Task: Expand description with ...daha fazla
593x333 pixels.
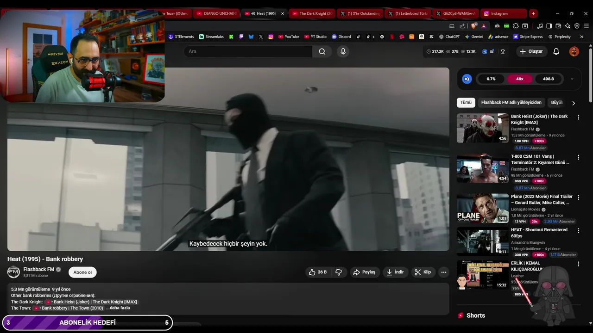Action: click(118, 308)
